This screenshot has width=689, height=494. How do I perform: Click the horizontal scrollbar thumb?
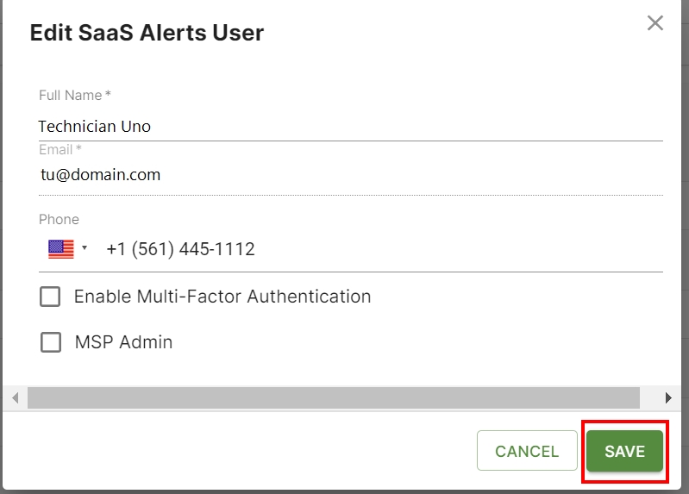click(333, 397)
